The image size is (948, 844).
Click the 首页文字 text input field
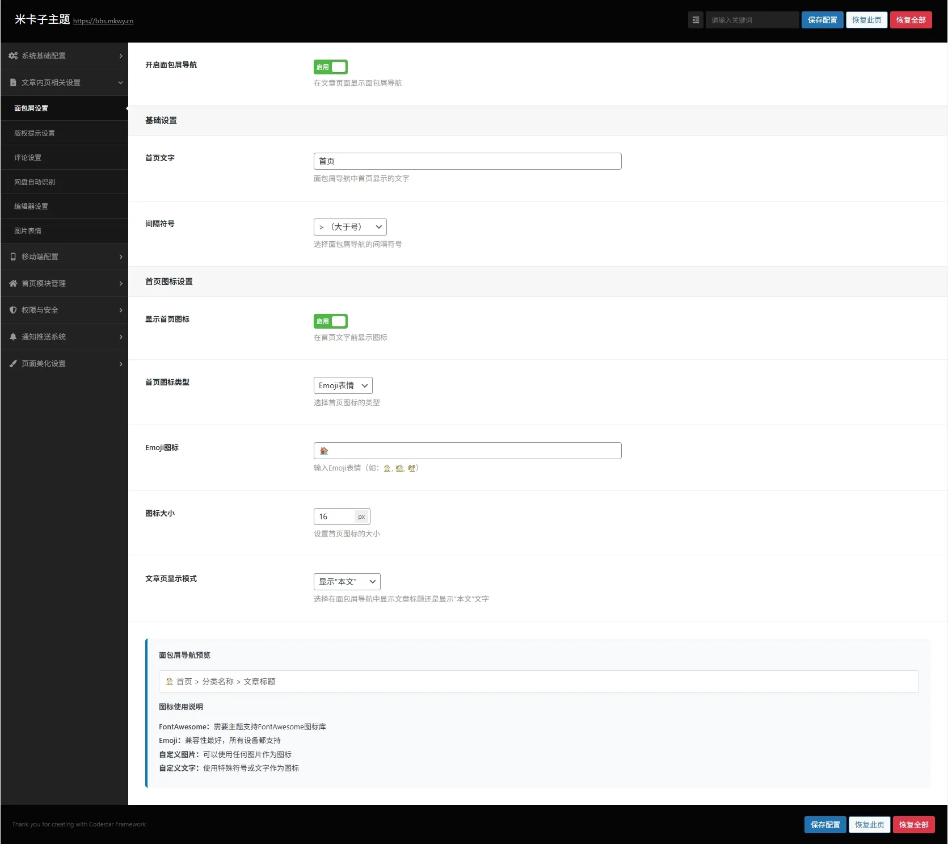tap(467, 161)
